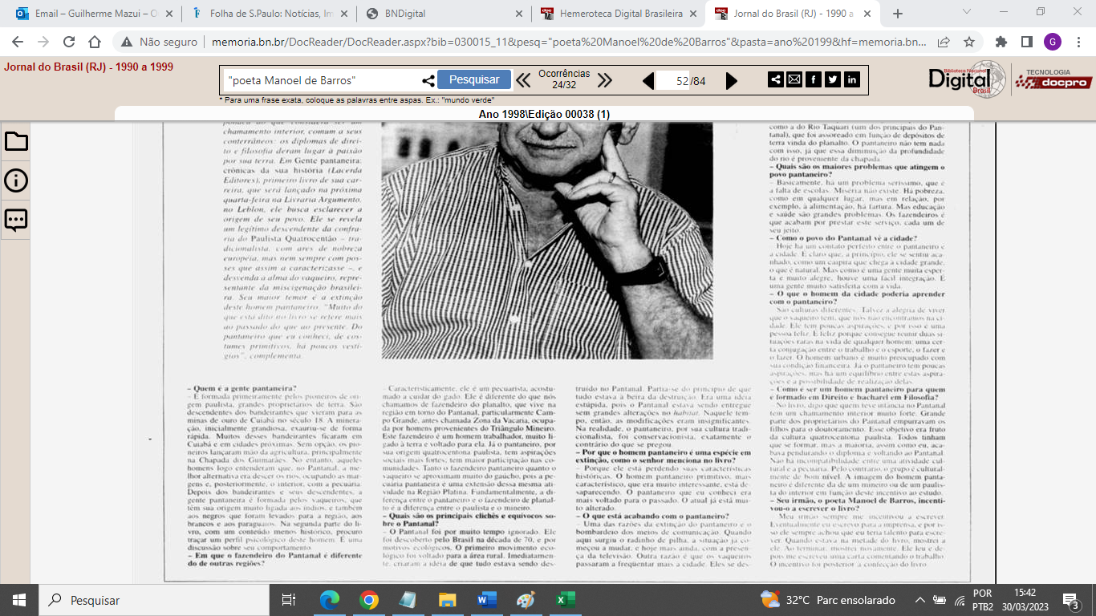Click the 'Jornal do Brasil (RJ) - 1990 a 1999' title
The width and height of the screenshot is (1096, 616).
coord(89,67)
